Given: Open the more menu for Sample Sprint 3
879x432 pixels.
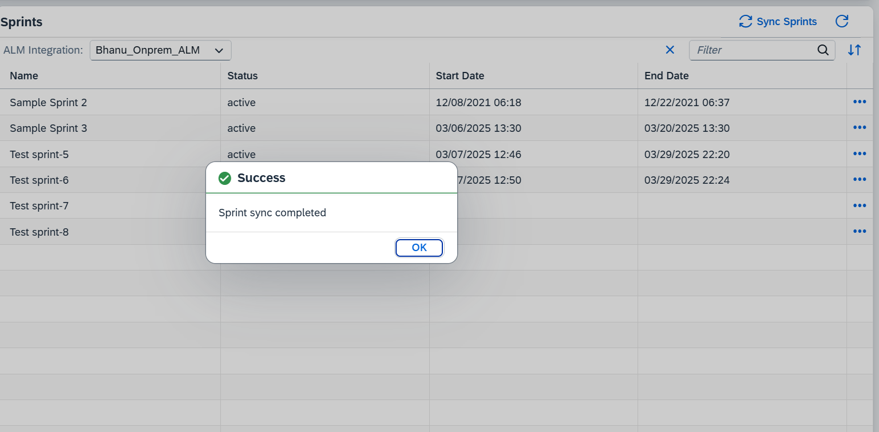Looking at the screenshot, I should pos(860,128).
